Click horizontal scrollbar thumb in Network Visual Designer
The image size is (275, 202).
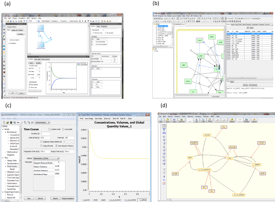[x=170, y=199]
